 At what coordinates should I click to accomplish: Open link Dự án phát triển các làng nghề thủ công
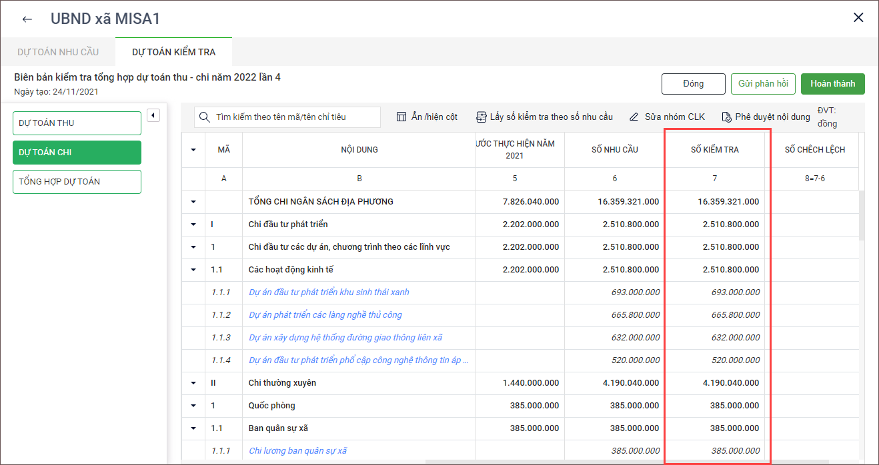[x=325, y=315]
